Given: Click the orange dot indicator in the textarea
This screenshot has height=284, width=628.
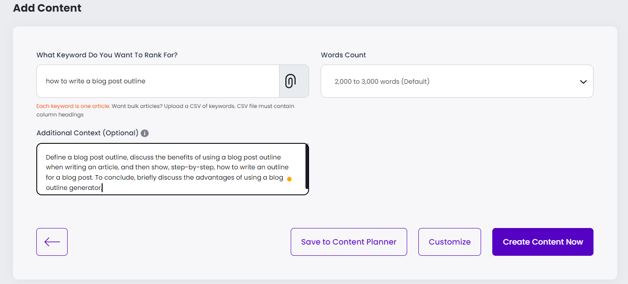Looking at the screenshot, I should [x=289, y=179].
